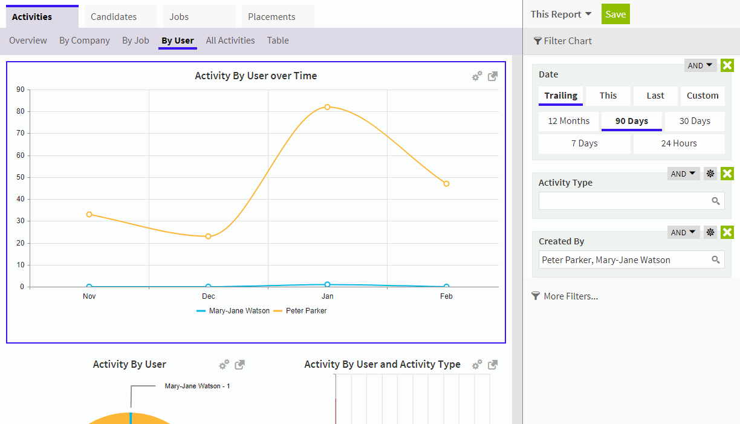Click Mary-Jane Watson's January data point
The width and height of the screenshot is (740, 424).
[327, 284]
